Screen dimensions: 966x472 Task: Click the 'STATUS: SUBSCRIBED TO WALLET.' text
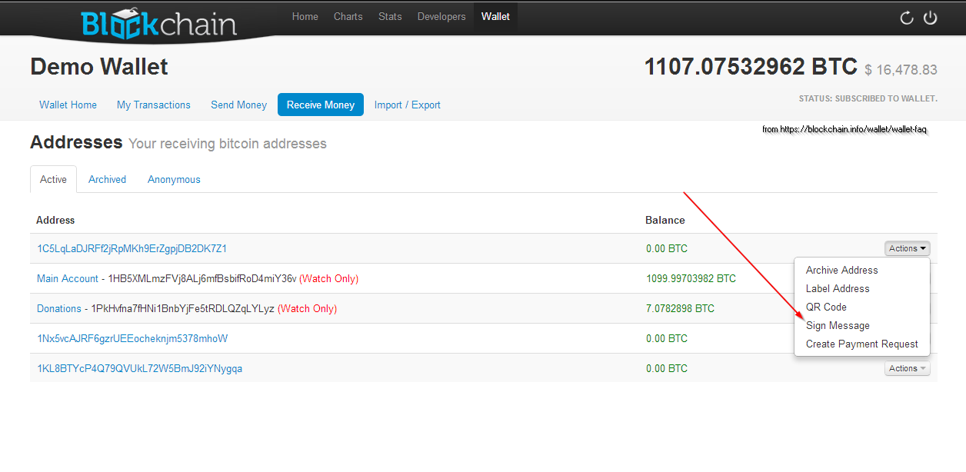click(868, 98)
